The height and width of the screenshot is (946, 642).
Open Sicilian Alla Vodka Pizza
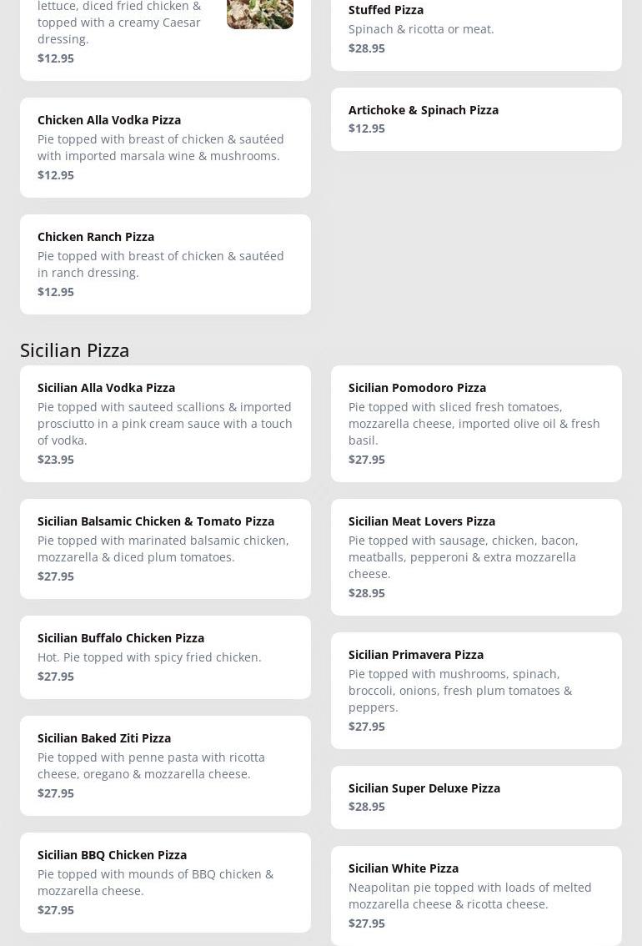click(x=165, y=423)
